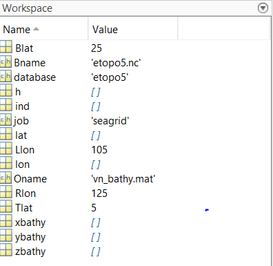Viewport: 273px width, 266px height.
Task: Click the value 'seagrid' of job
Action: tap(110, 121)
